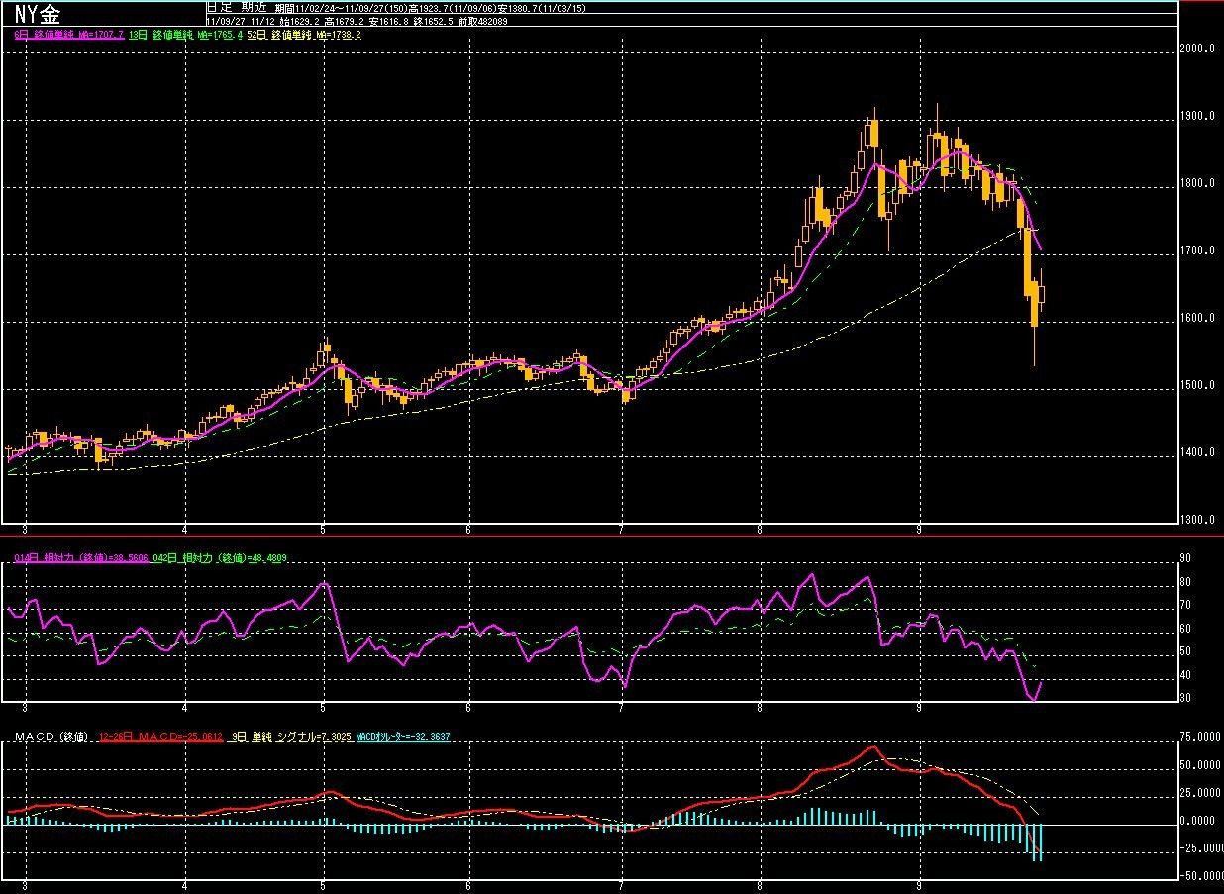Click the 1800.0 price axis label
Image resolution: width=1224 pixels, height=894 pixels.
pos(1197,183)
